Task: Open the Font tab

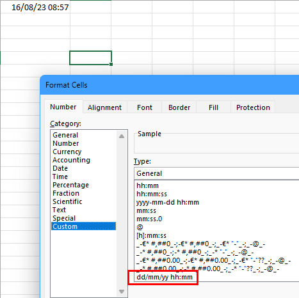Action: click(145, 107)
